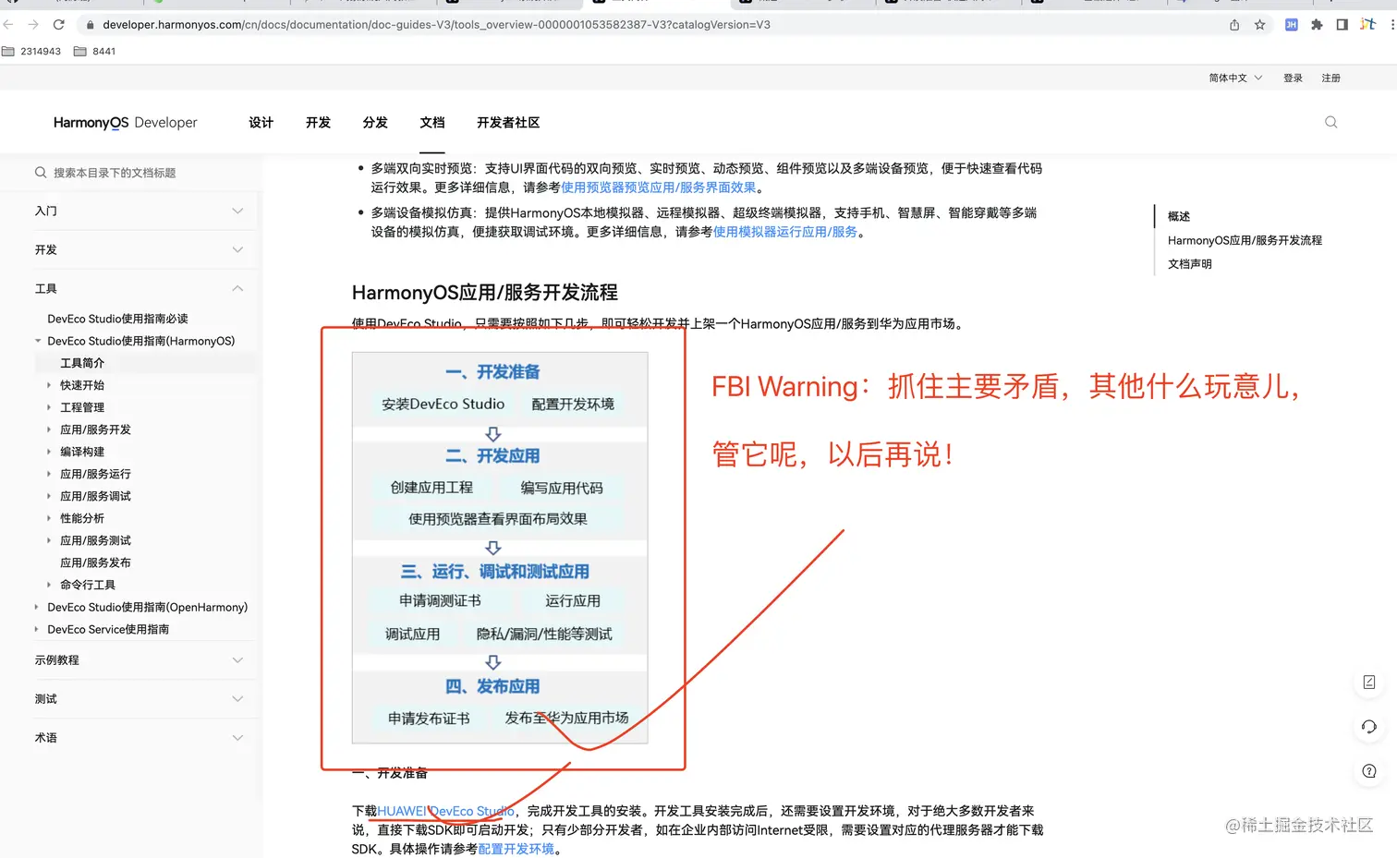Expand 应用/服务开发 tree item
The height and width of the screenshot is (858, 1397).
[x=50, y=429]
